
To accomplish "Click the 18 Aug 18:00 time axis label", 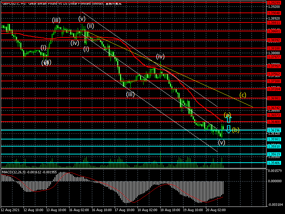I will (170, 210).
